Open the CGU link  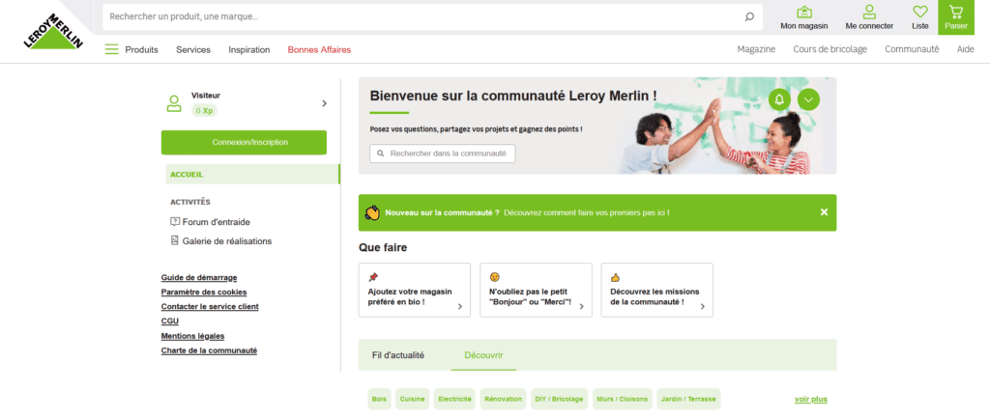tap(170, 321)
